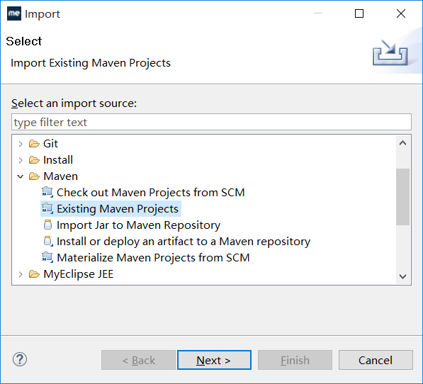
Task: Close the Import dialog window
Action: (401, 13)
